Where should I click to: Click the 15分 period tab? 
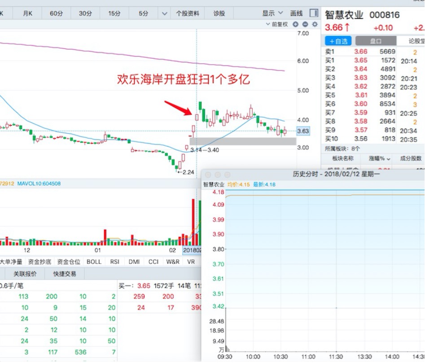[x=114, y=13]
